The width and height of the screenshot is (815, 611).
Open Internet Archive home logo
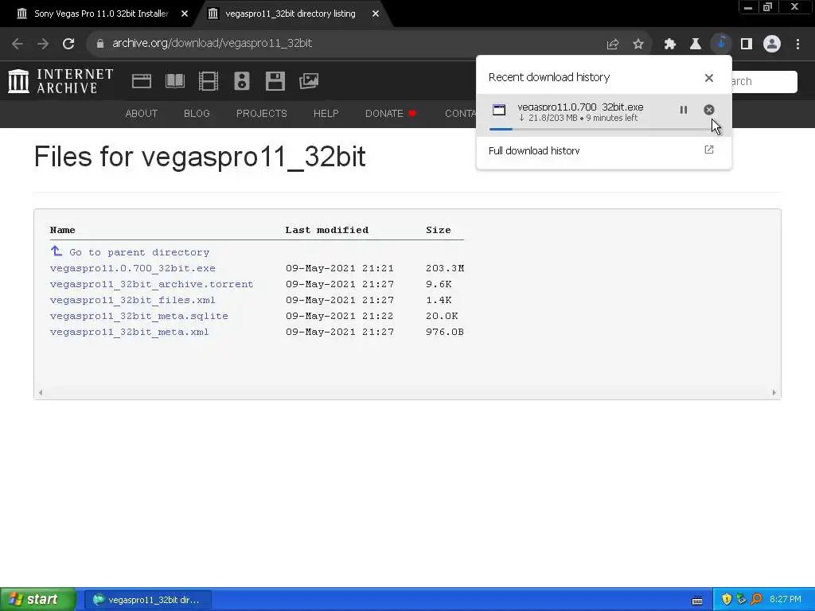tap(60, 82)
